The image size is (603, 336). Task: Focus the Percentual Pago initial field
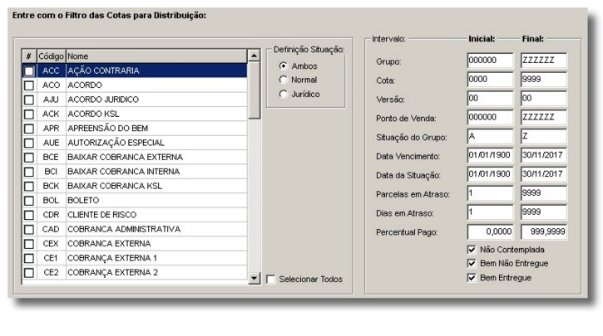pos(490,232)
